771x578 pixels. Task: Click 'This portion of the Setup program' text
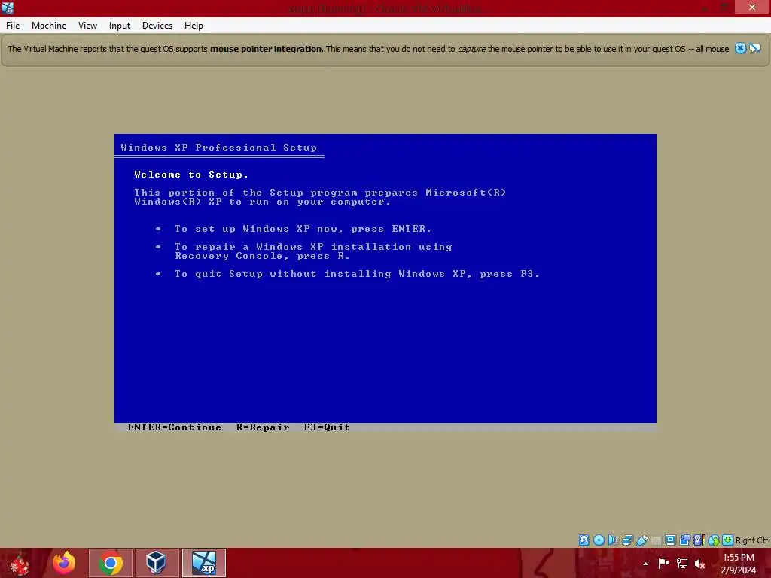point(320,197)
